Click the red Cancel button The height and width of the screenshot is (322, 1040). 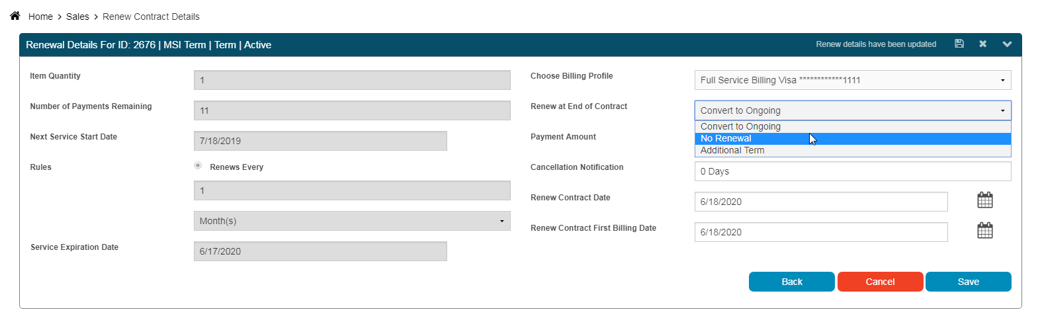pos(881,282)
